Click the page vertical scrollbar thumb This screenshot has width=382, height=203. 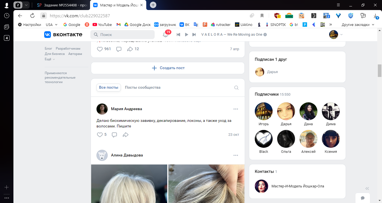click(x=380, y=71)
